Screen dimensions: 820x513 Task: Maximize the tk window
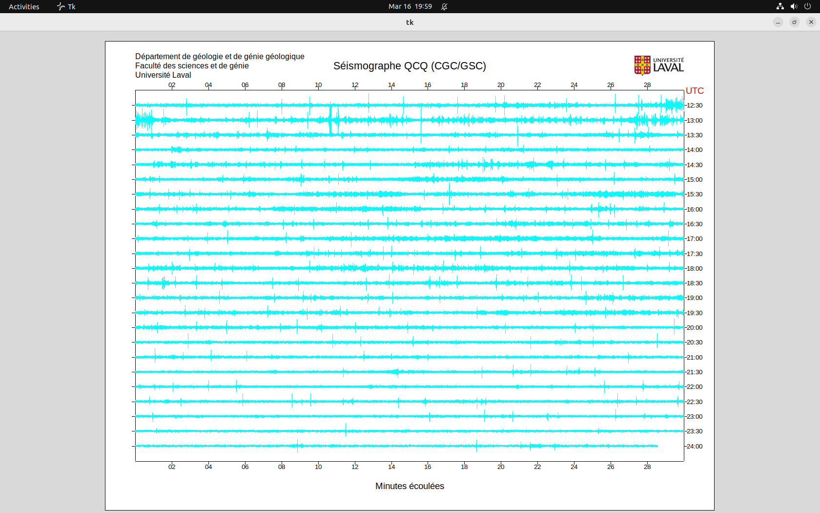click(x=795, y=22)
